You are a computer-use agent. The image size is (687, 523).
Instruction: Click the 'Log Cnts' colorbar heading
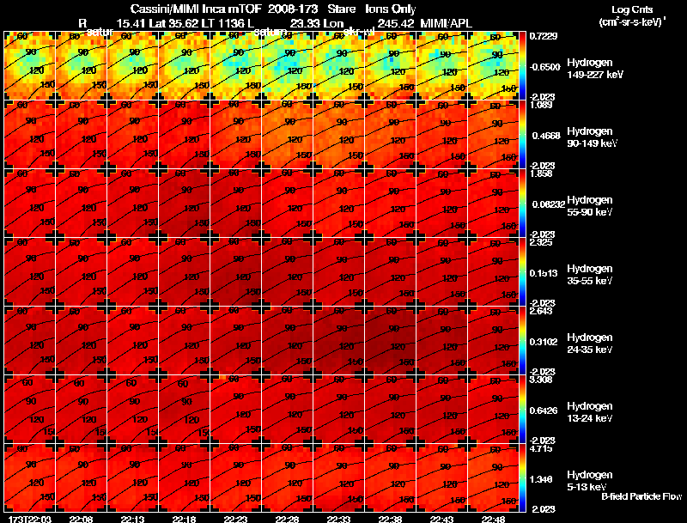point(632,9)
